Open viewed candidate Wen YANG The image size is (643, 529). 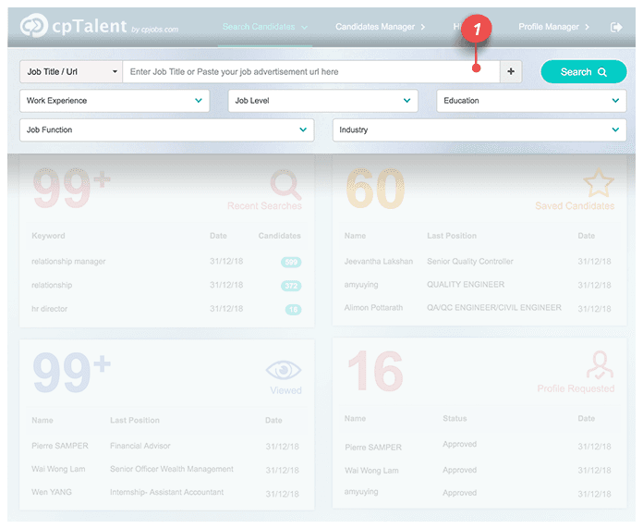tap(52, 492)
